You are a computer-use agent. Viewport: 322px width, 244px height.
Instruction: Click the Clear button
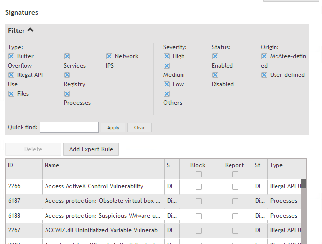[139, 127]
